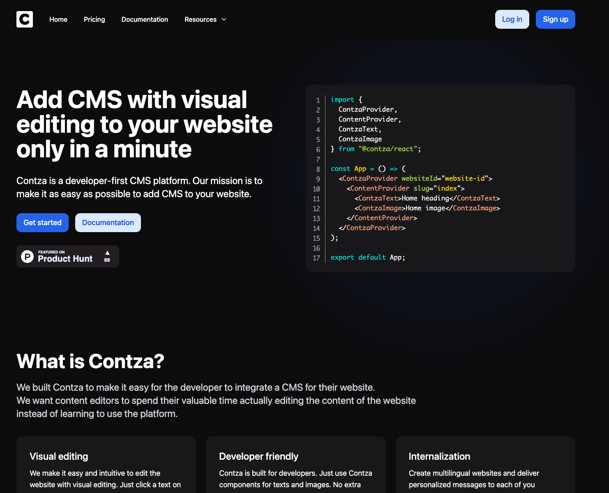Click the "Home heading" ContzaText code line
This screenshot has width=609, height=493.
427,198
